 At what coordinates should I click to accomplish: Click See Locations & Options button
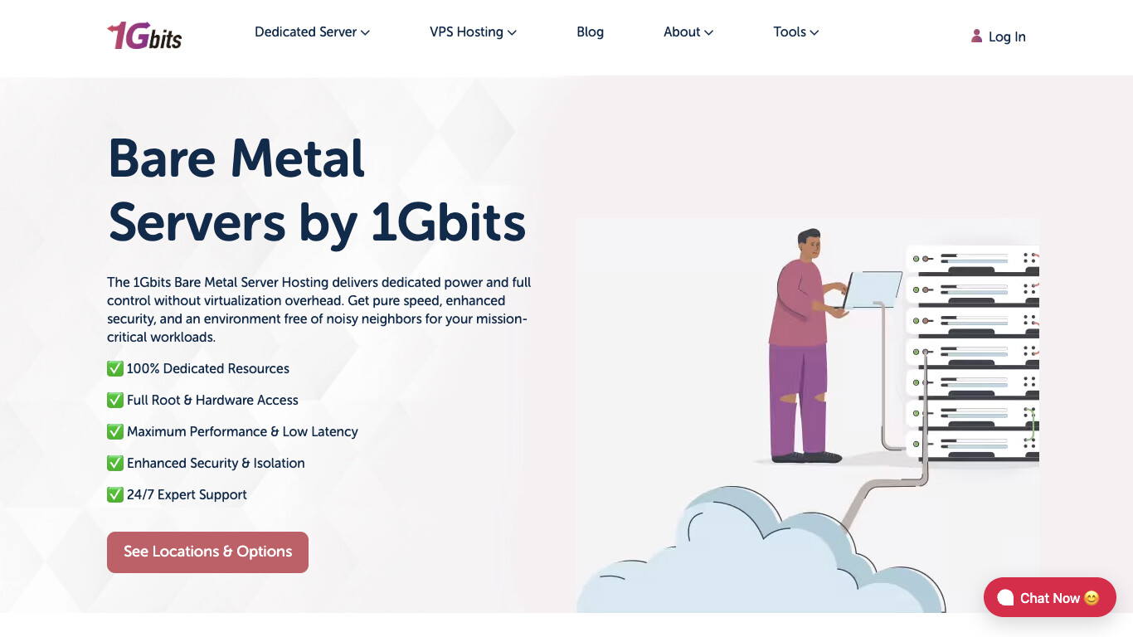(207, 552)
